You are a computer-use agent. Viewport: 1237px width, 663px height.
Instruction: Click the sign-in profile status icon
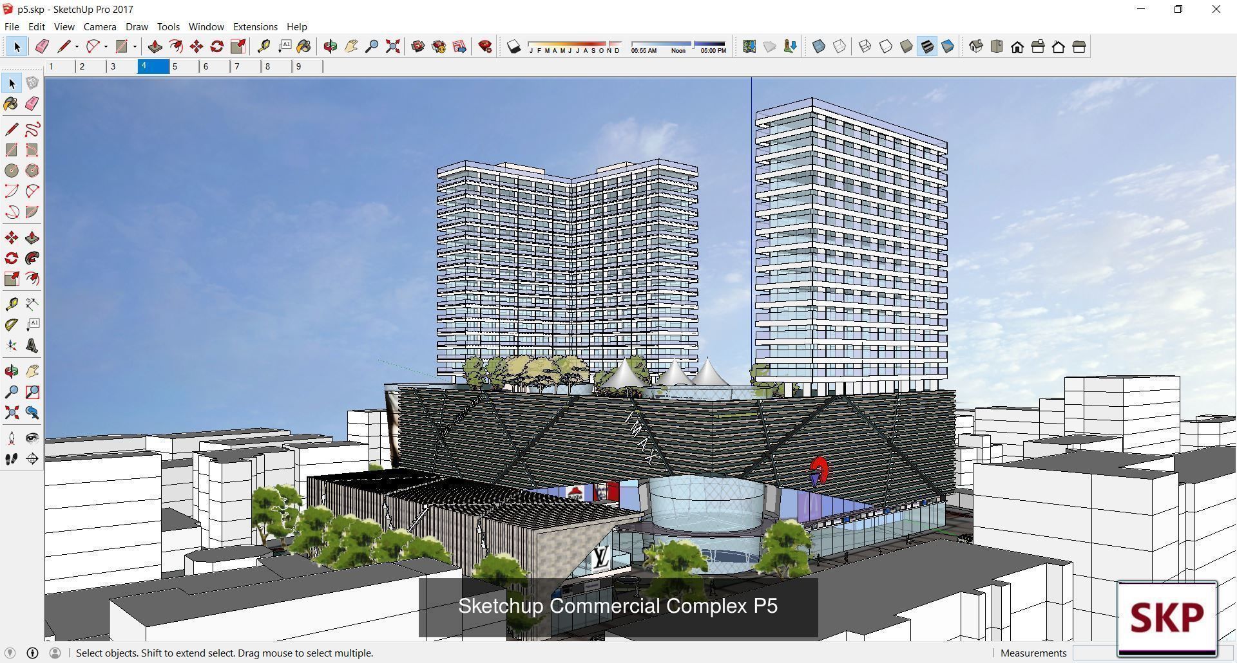pyautogui.click(x=55, y=653)
